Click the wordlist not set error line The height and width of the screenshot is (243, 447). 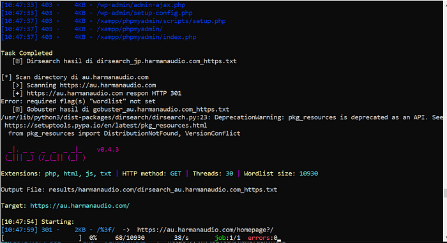pyautogui.click(x=79, y=101)
